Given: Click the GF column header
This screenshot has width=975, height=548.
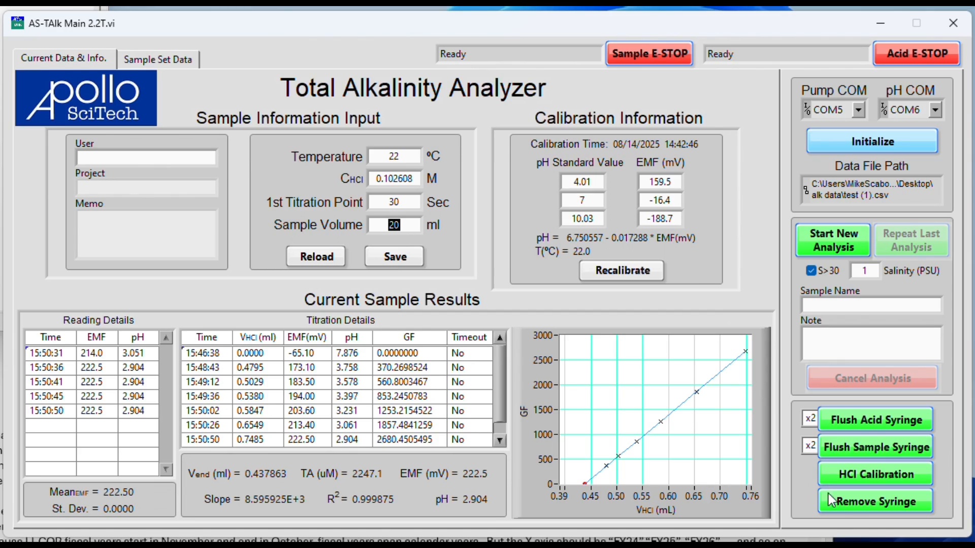Looking at the screenshot, I should [409, 337].
